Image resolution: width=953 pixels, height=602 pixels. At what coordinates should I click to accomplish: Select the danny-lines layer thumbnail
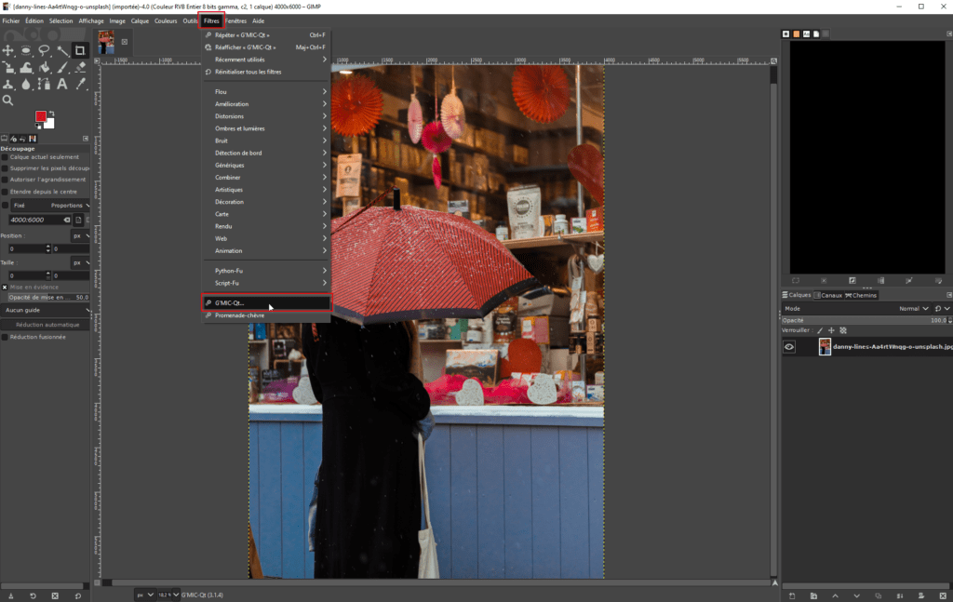click(x=824, y=346)
